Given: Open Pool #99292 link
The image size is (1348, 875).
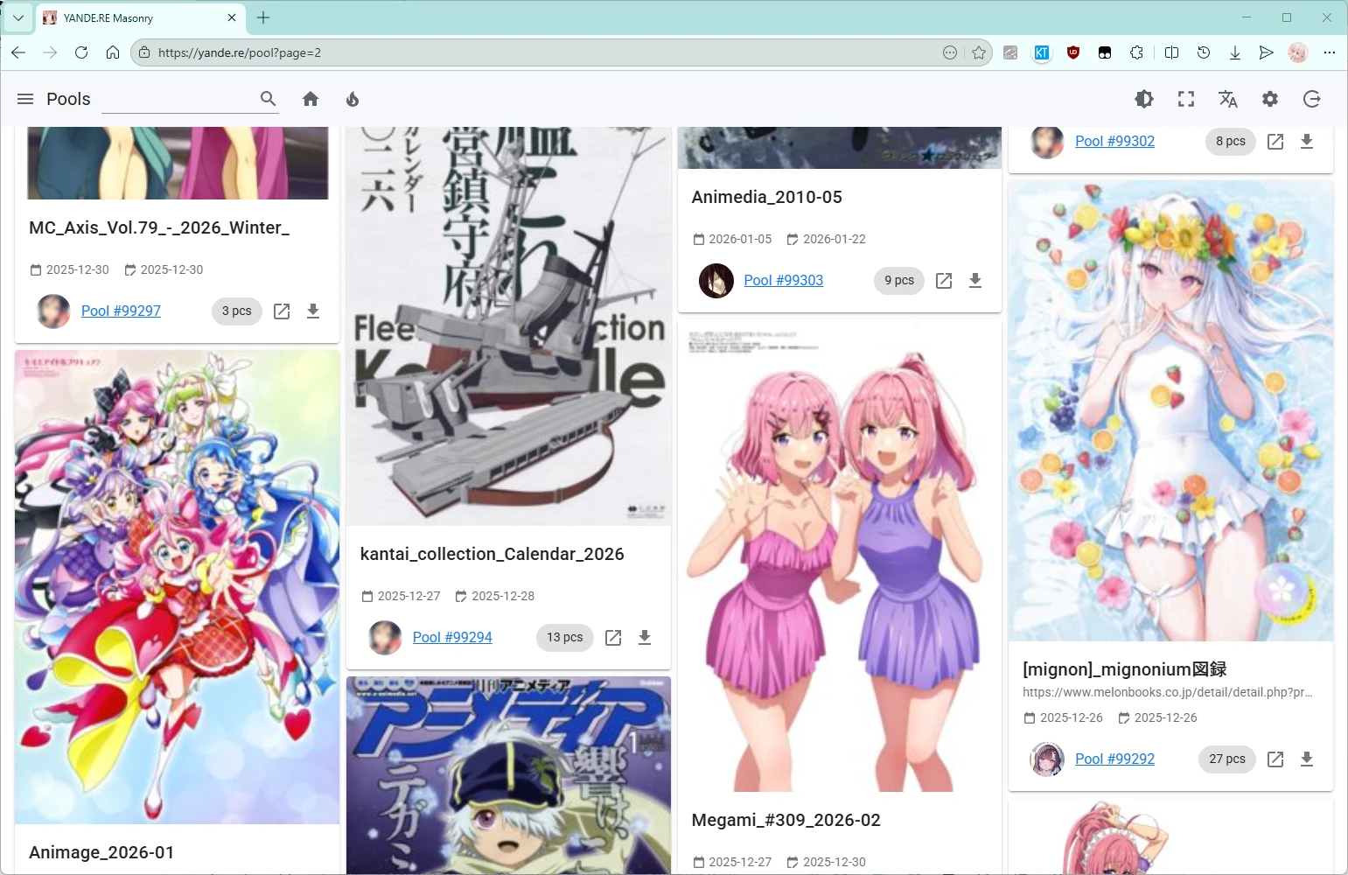Looking at the screenshot, I should (x=1114, y=759).
